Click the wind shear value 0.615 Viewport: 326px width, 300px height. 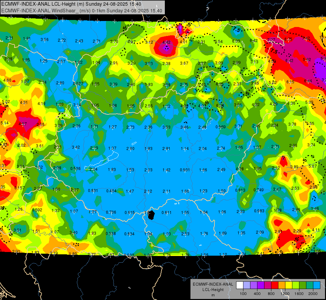point(130,212)
